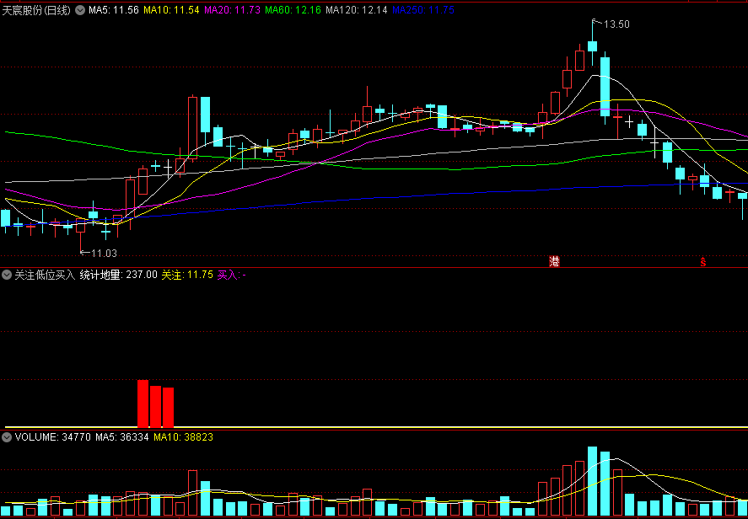
Task: Click the 13.50 high price label
Action: (x=616, y=24)
